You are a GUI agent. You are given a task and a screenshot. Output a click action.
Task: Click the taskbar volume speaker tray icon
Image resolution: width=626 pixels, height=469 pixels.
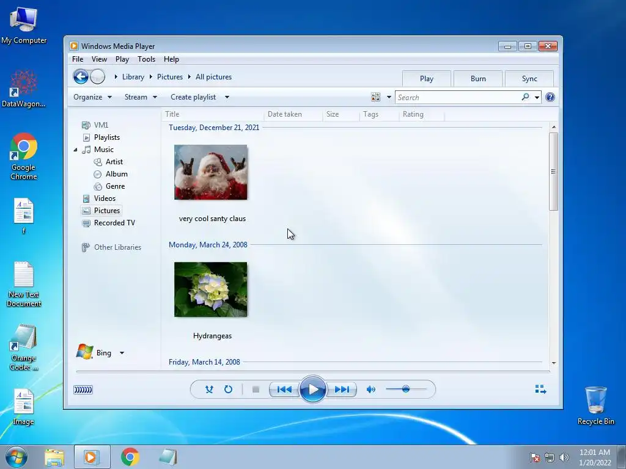coord(564,457)
